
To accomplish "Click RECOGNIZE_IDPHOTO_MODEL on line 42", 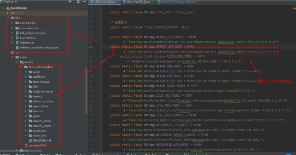I will click(x=176, y=135).
